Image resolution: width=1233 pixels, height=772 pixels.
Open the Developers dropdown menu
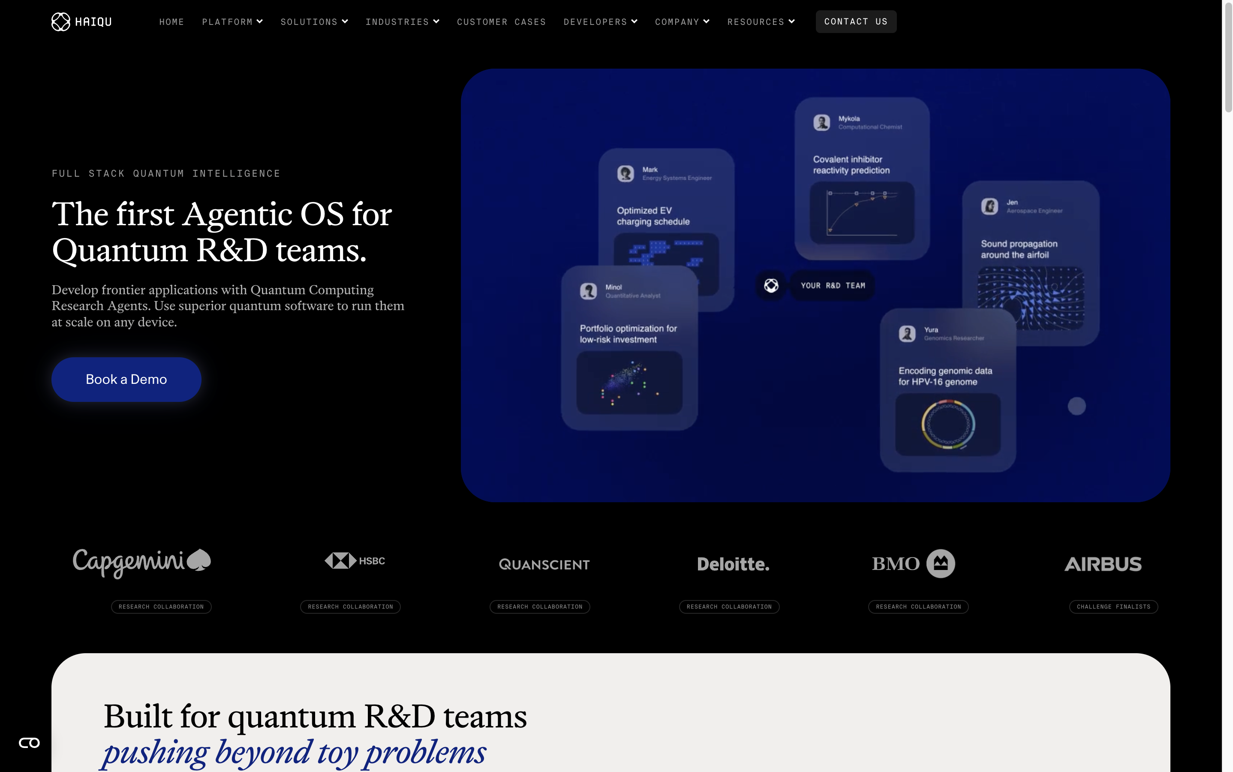tap(600, 21)
